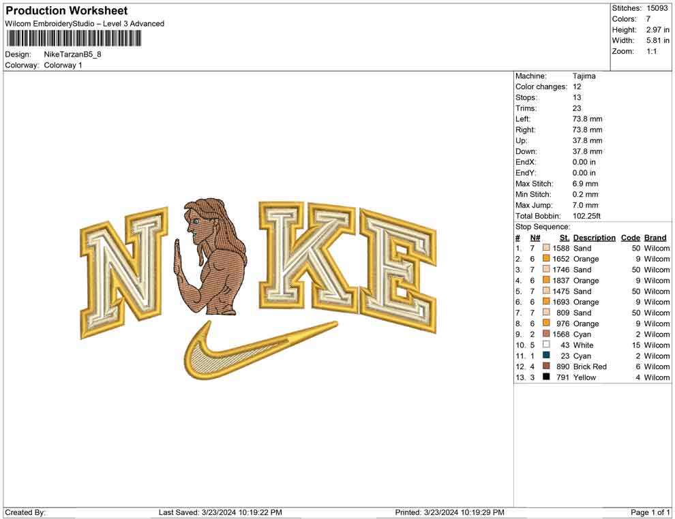Screen dimensions: 675x519
Task: Click the Orange swatch with 976 stitches
Action: pos(546,323)
